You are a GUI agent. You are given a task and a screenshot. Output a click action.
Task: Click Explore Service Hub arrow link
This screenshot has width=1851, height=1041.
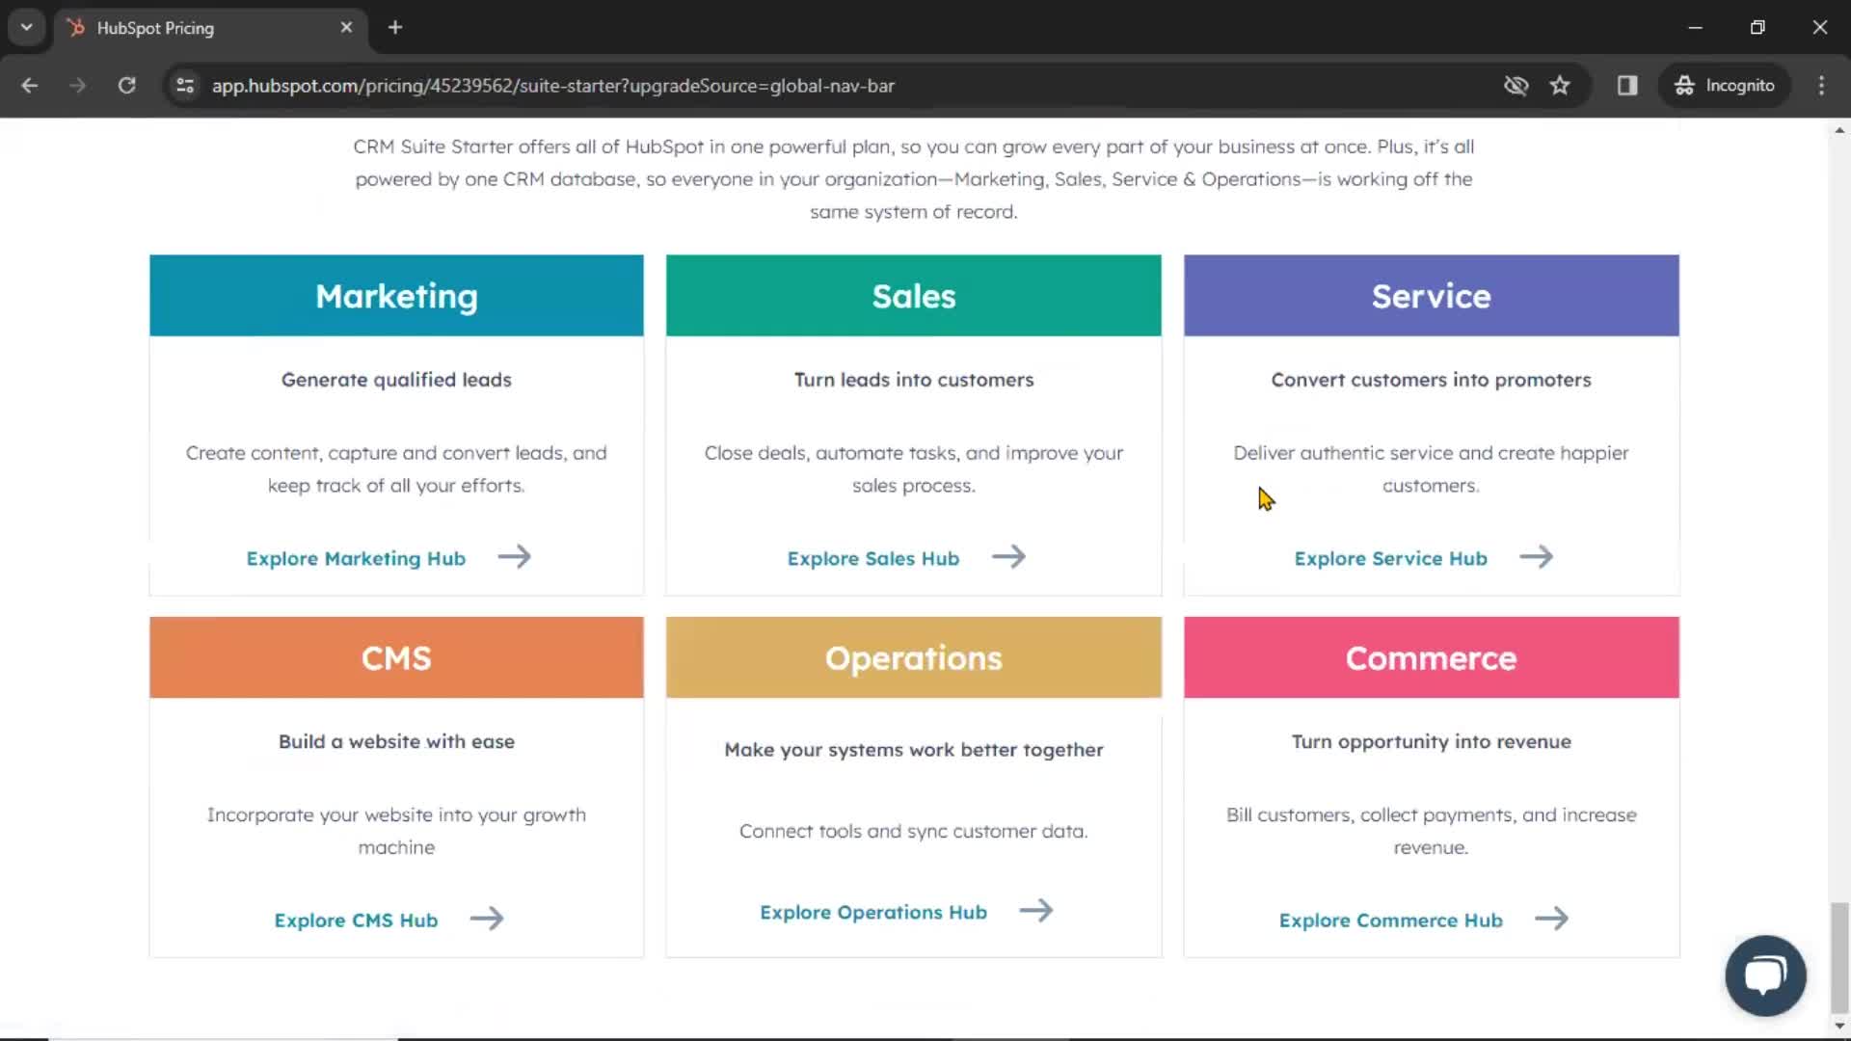pos(1536,557)
